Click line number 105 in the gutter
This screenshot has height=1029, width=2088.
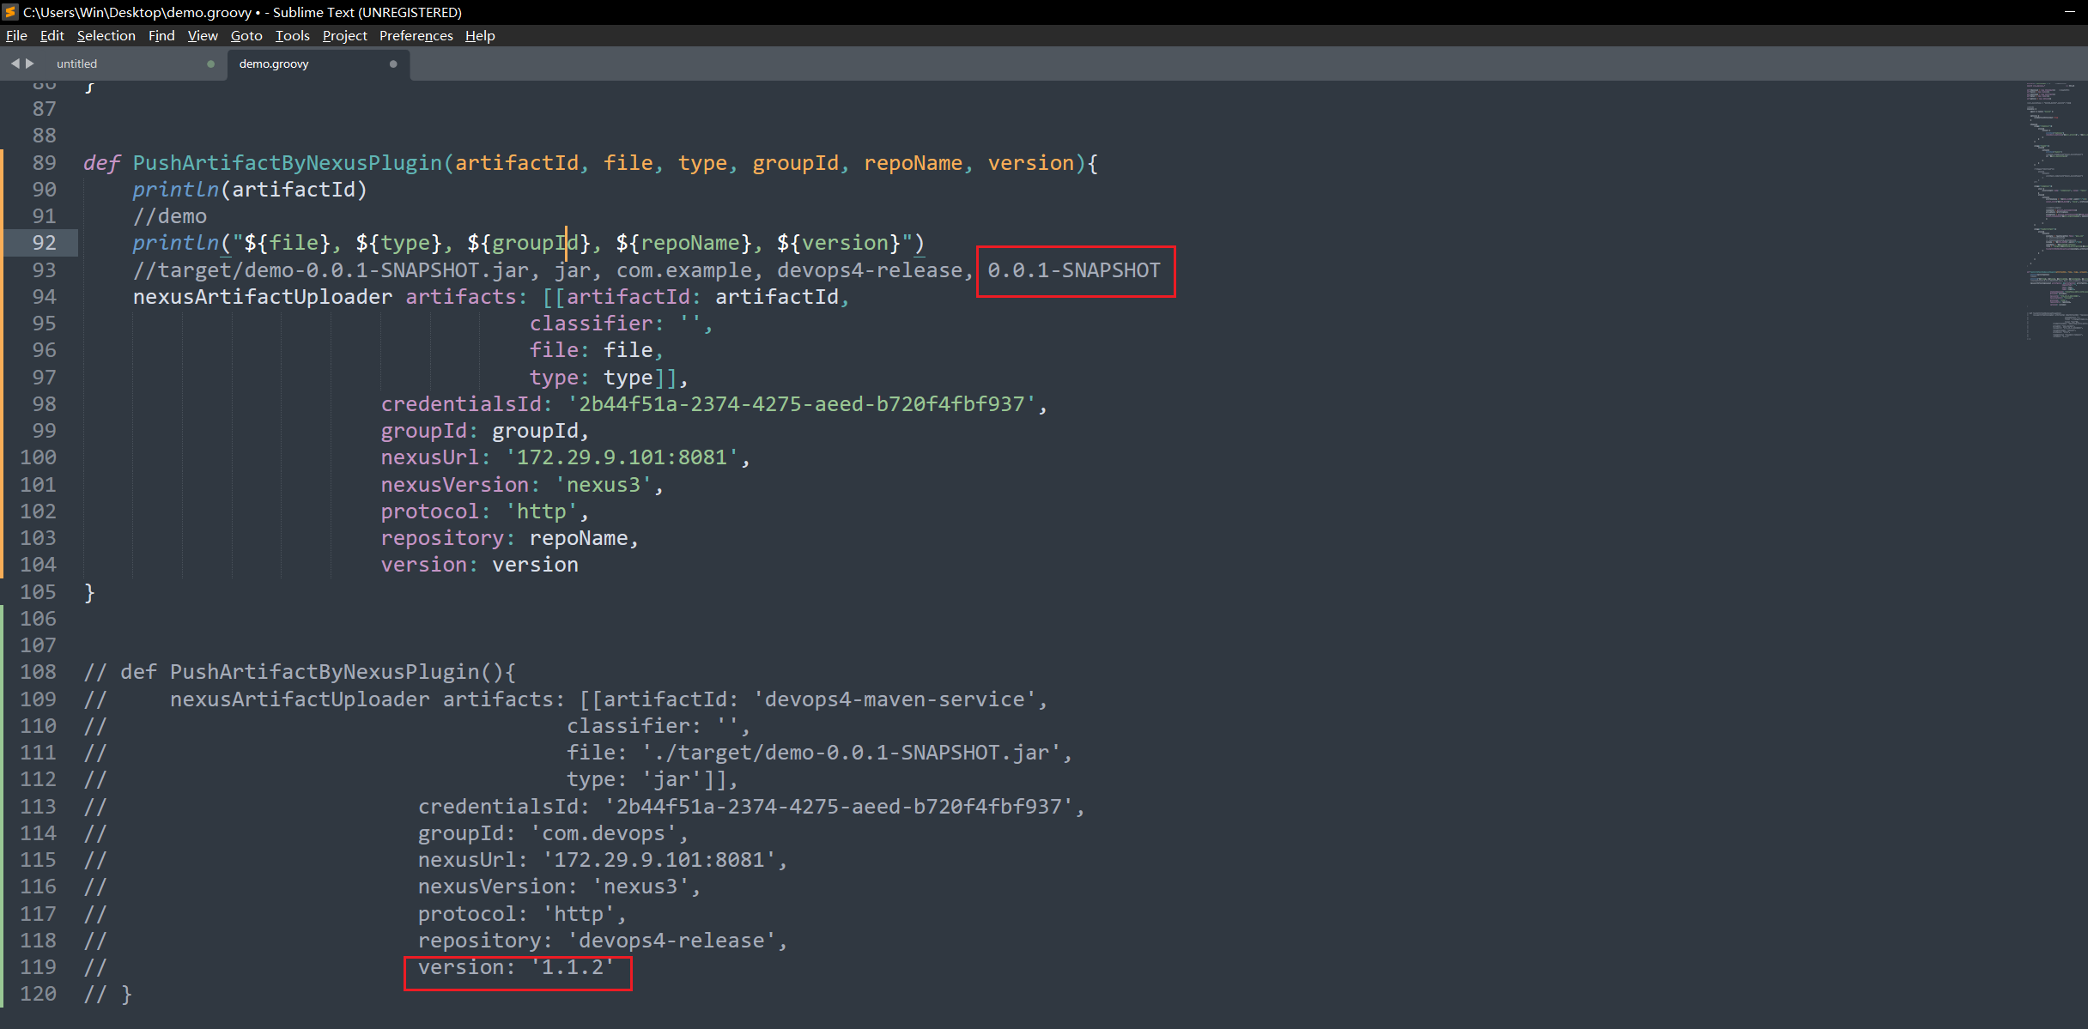[38, 592]
